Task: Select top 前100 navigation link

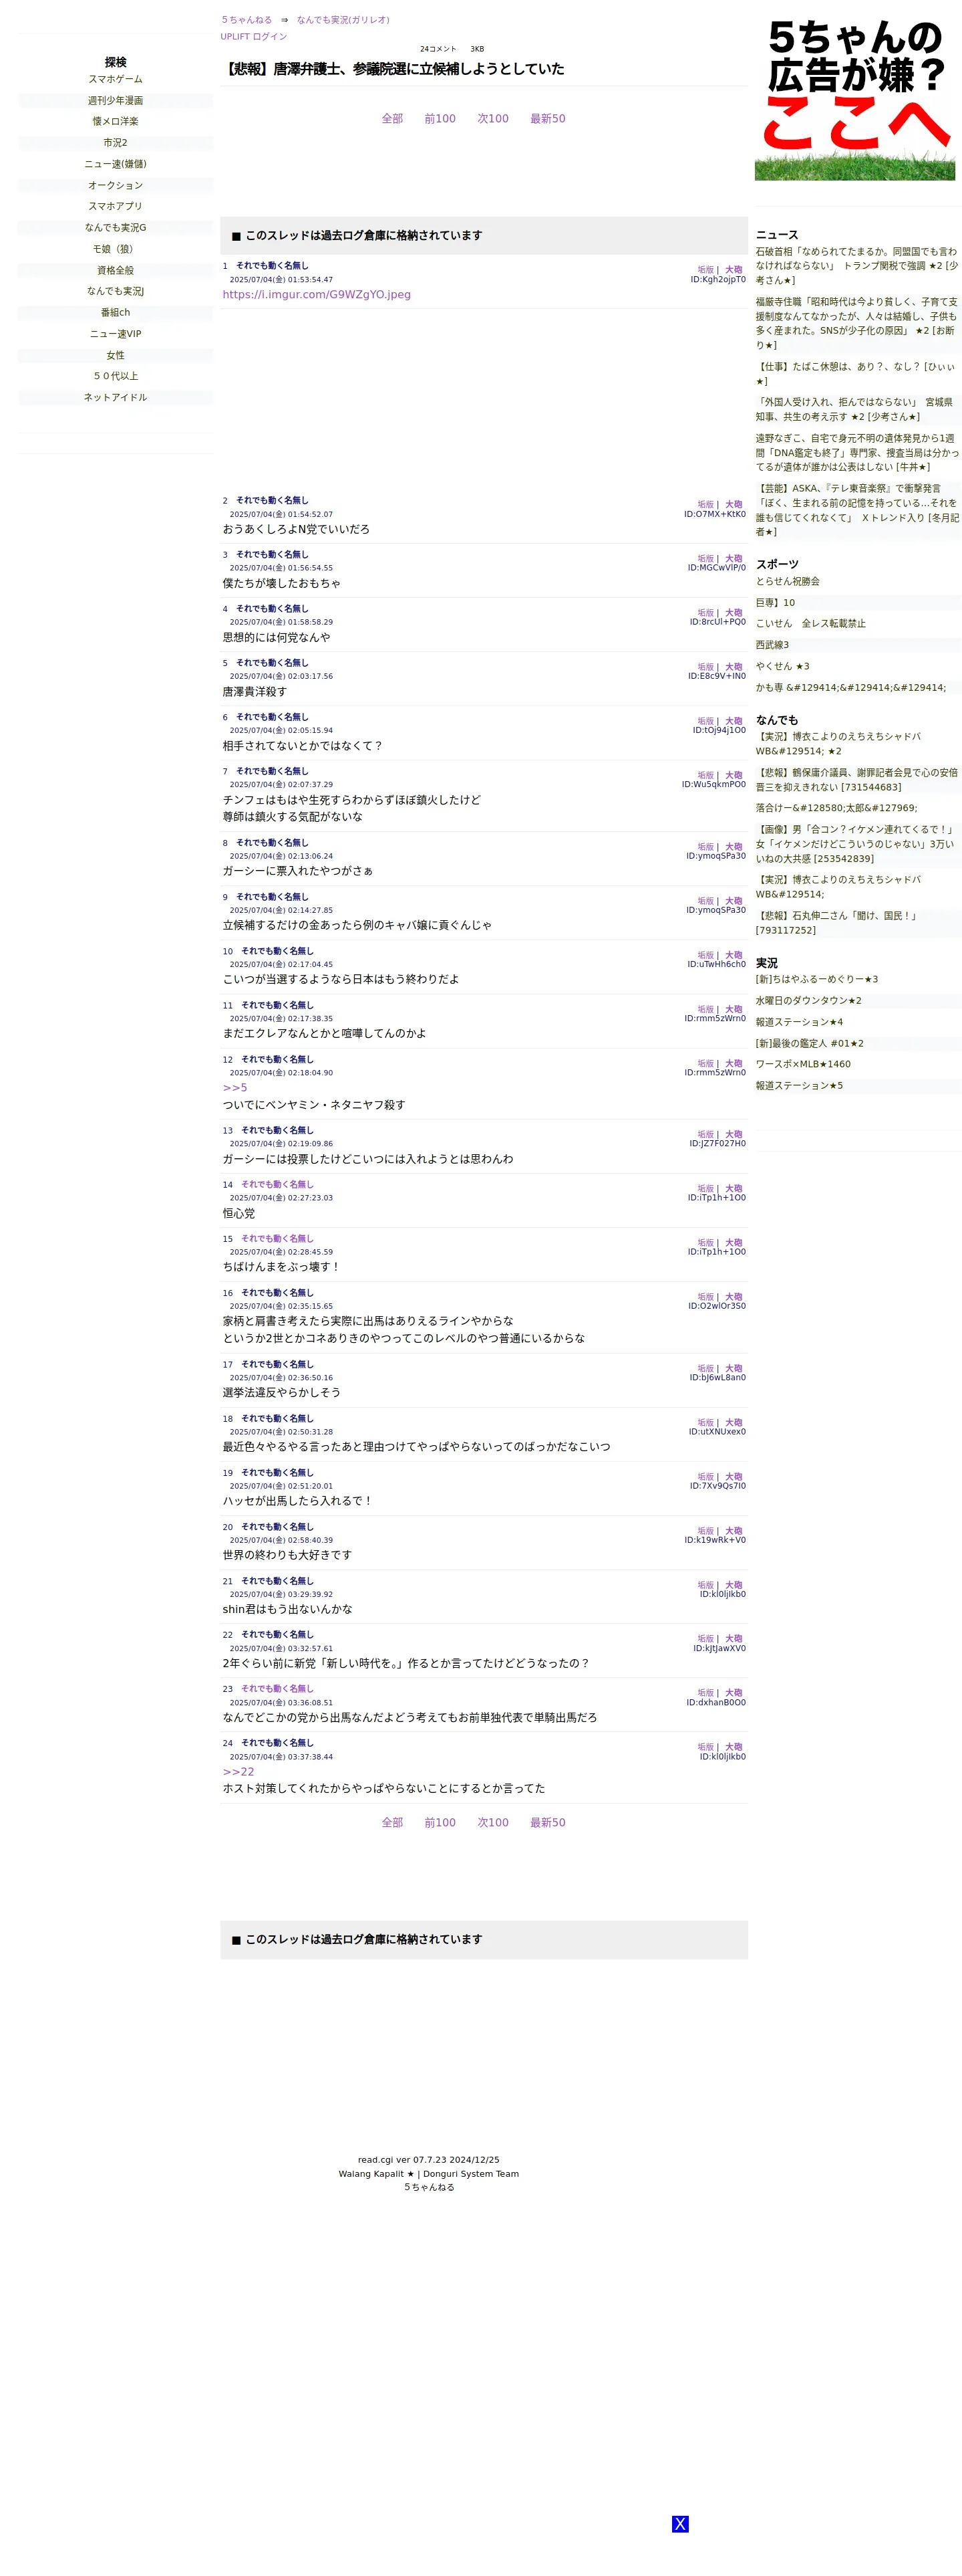Action: point(440,119)
